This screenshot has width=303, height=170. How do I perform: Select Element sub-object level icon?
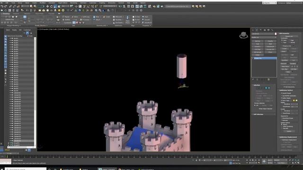tap(269, 88)
